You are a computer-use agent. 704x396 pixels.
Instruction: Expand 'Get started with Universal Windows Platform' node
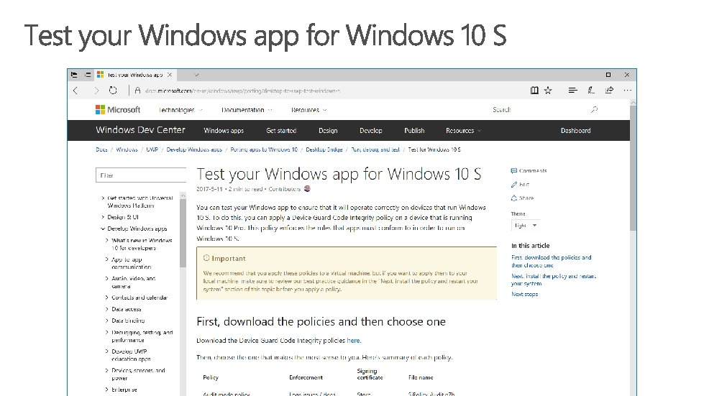click(103, 198)
